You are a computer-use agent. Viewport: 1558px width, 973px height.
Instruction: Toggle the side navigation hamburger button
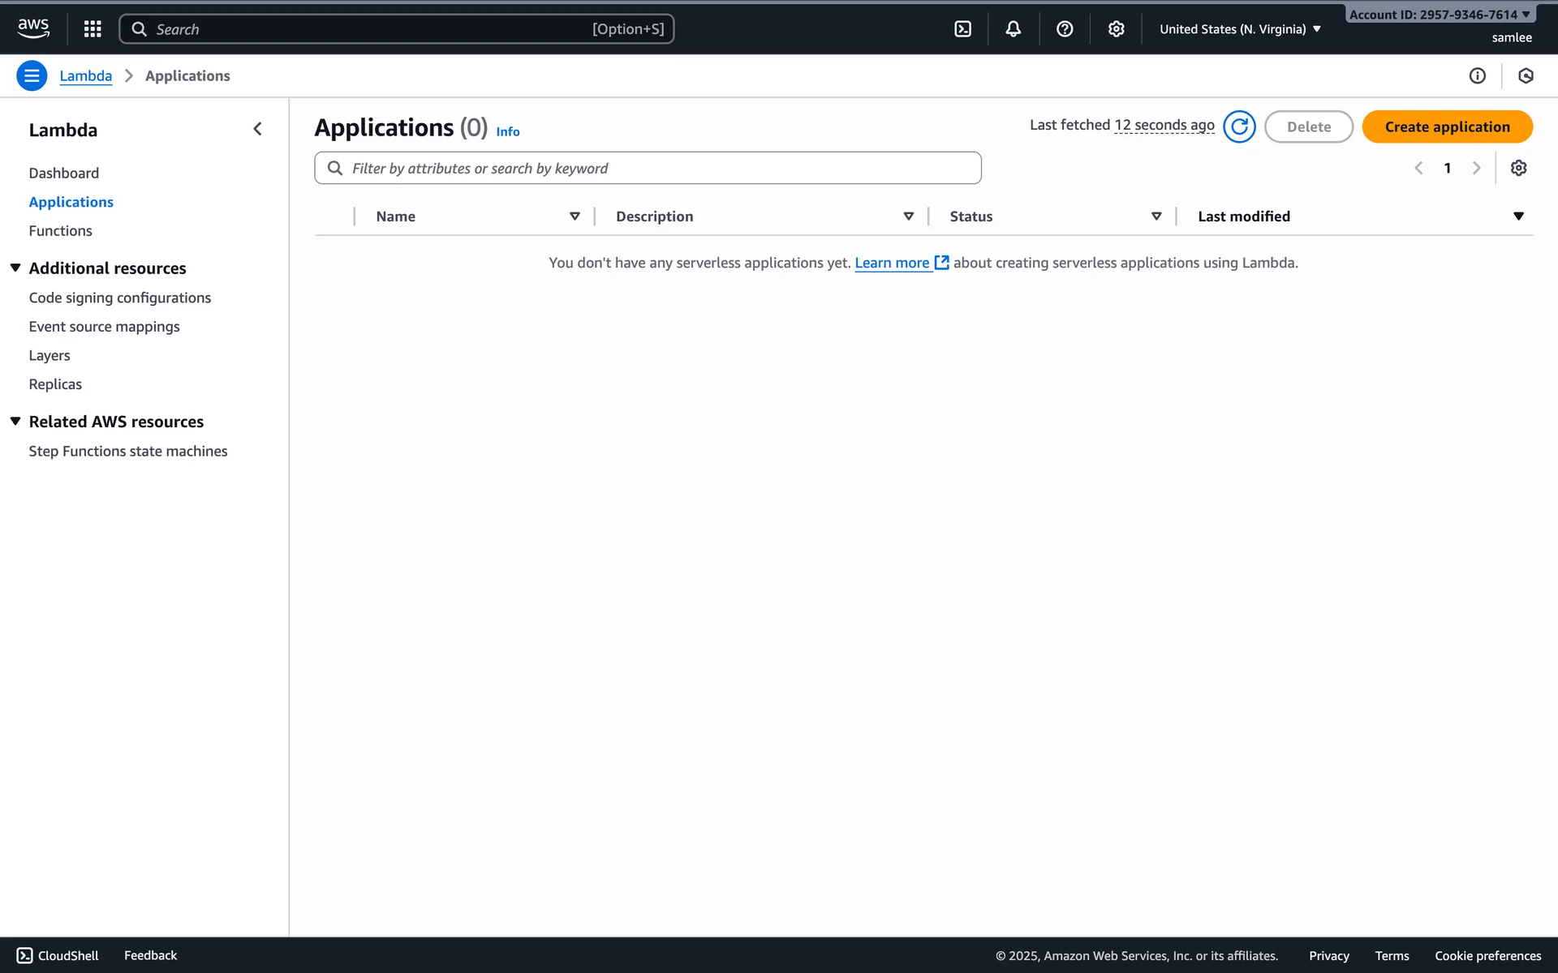(32, 75)
